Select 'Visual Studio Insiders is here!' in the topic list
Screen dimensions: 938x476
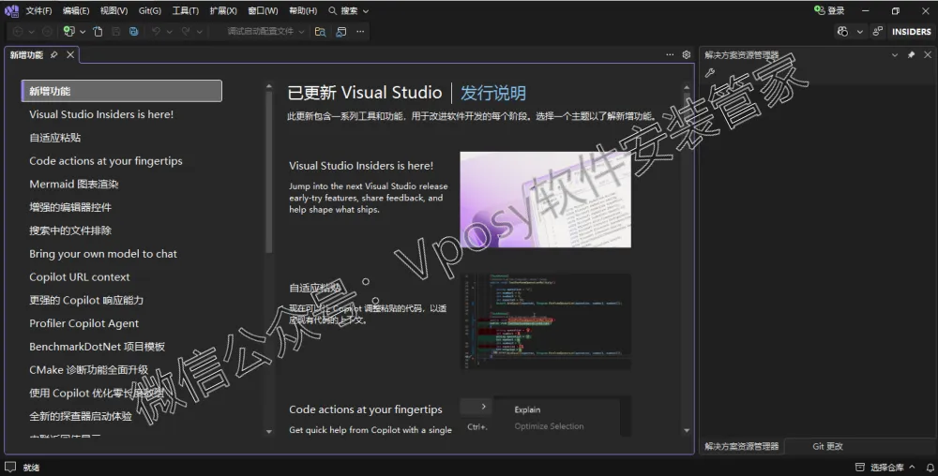(x=101, y=114)
